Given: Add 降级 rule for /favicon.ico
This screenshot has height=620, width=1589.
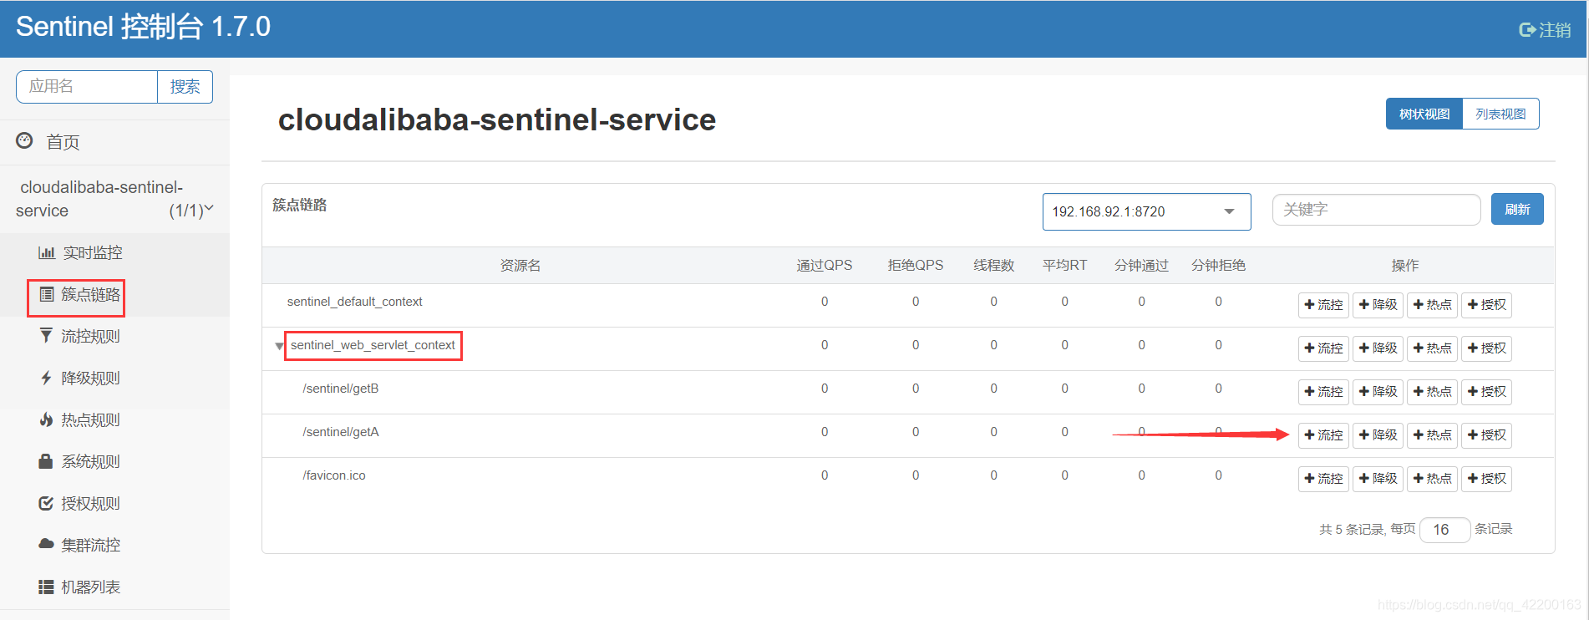Looking at the screenshot, I should click(x=1378, y=479).
